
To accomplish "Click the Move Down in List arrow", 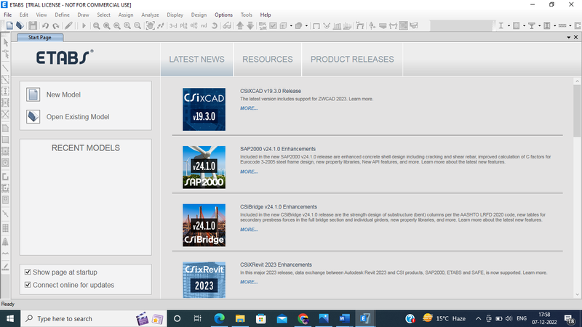I will (250, 25).
